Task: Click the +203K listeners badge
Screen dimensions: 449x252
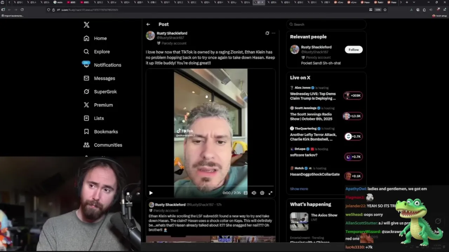Action: point(353,96)
